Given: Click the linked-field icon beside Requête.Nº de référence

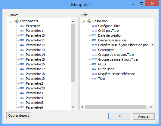Looking at the screenshot, I should pyautogui.click(x=94, y=74).
